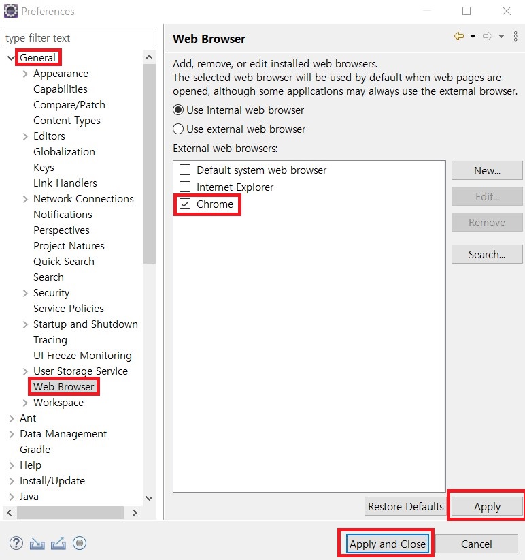525x560 pixels.
Task: Select Use external web browser option
Action: click(239, 129)
